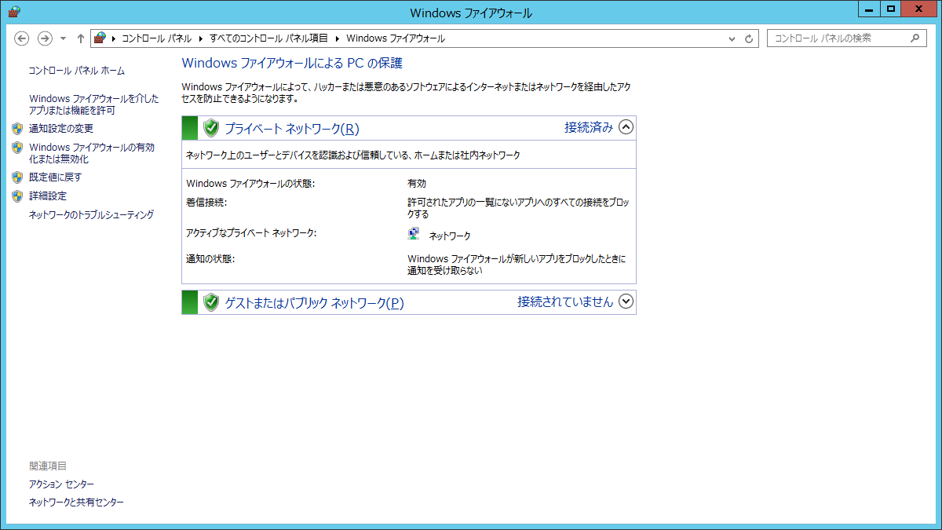Click the title bar firewall icon
This screenshot has width=942, height=530.
point(13,11)
